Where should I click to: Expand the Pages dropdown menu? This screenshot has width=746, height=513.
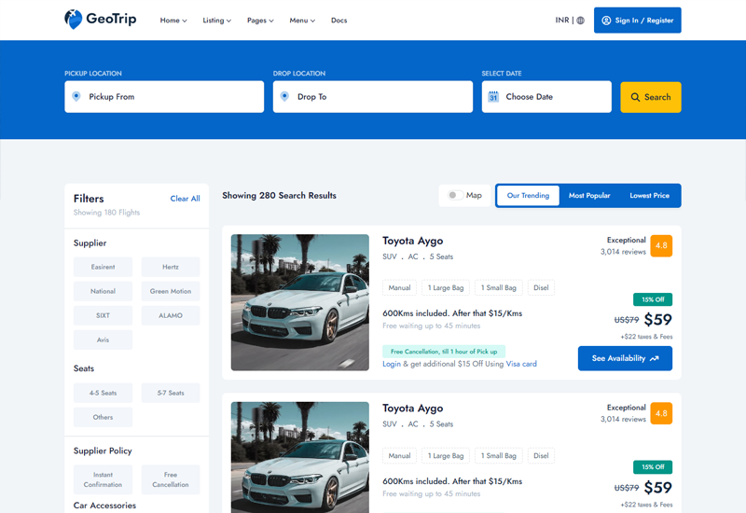coord(260,21)
